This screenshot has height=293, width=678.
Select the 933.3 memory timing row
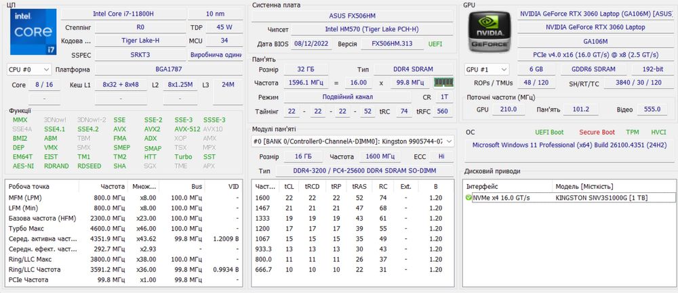[x=353, y=249]
